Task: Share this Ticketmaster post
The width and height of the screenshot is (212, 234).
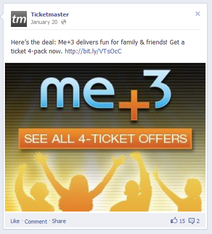Action: point(59,221)
